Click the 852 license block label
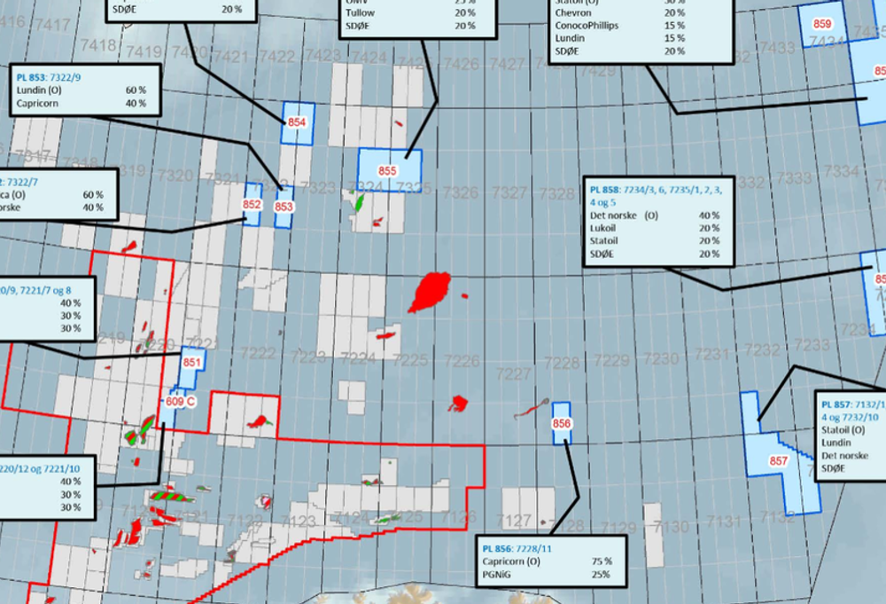Image resolution: width=886 pixels, height=604 pixels. [252, 204]
